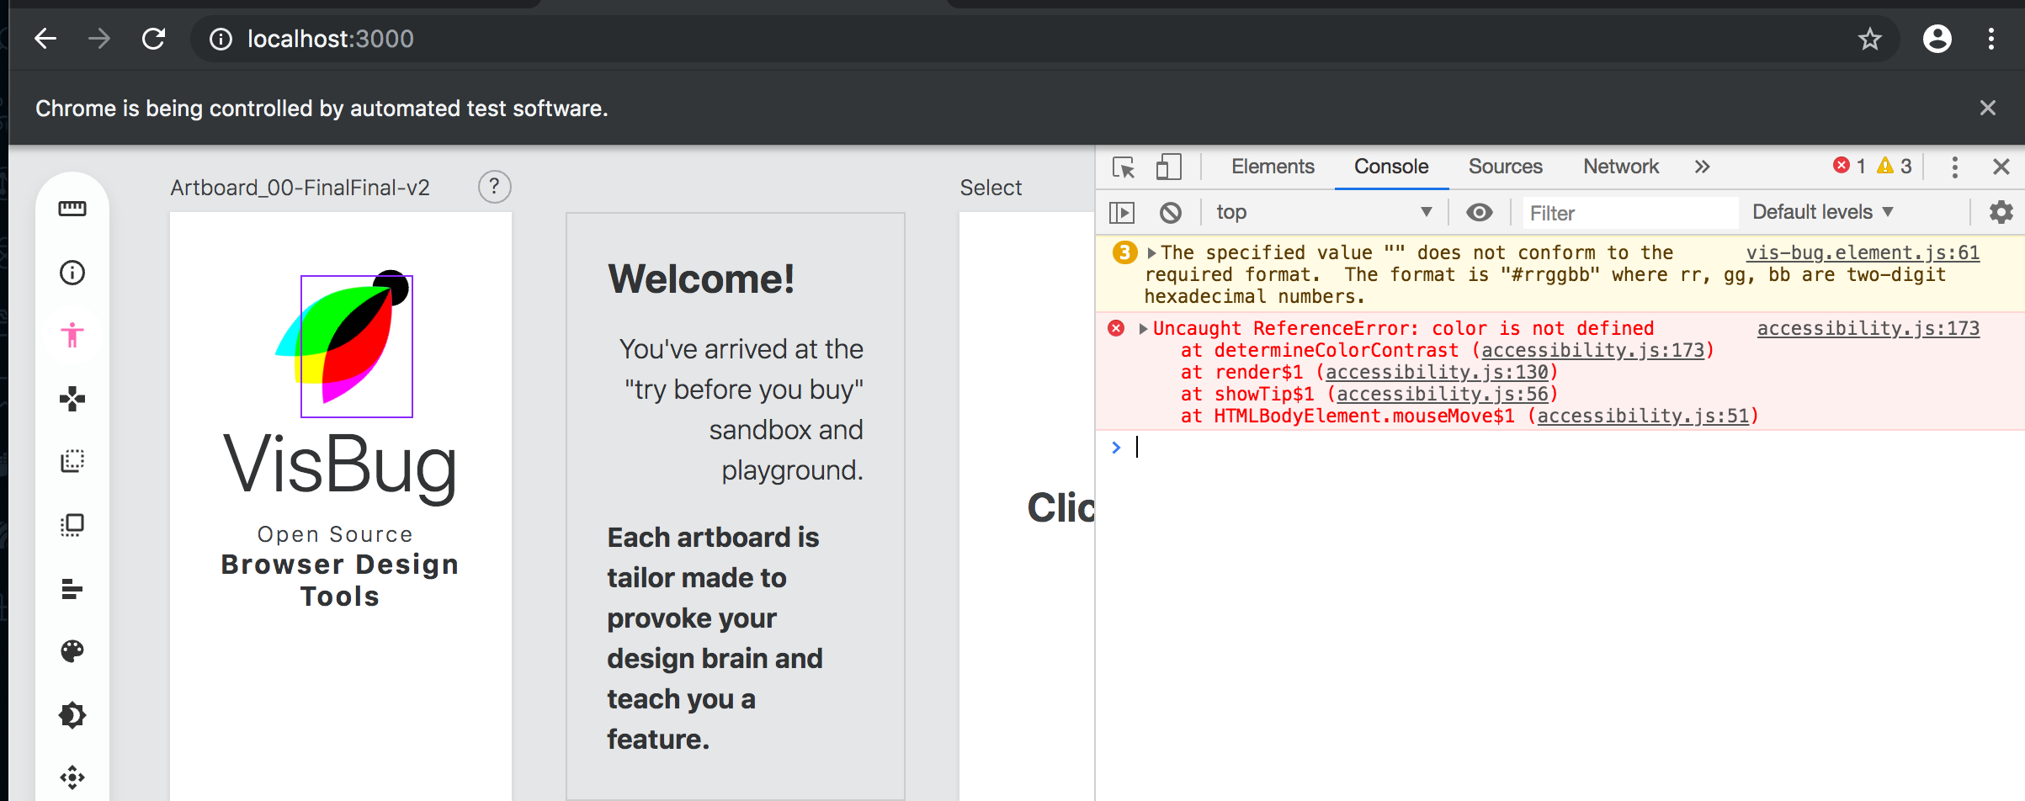Switch to the Elements tab
The width and height of the screenshot is (2025, 801).
point(1272,167)
